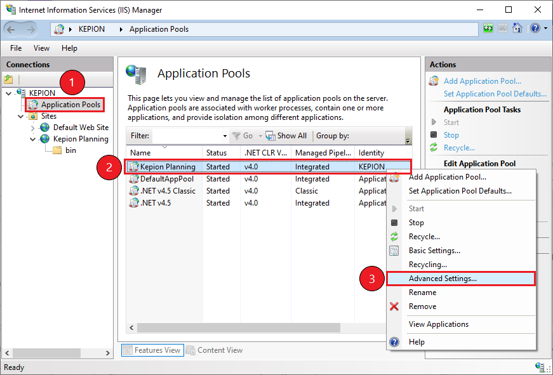Select the bin folder in tree
This screenshot has width=553, height=375.
[70, 150]
